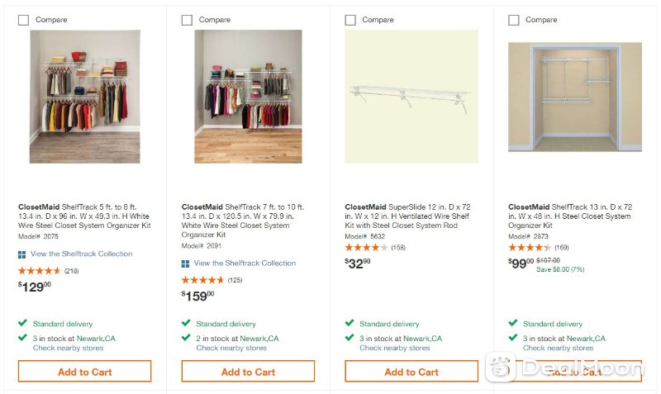Viewport: 661px width, 394px height.
Task: Add the $129 ShelfTrack kit to cart
Action: tap(85, 371)
